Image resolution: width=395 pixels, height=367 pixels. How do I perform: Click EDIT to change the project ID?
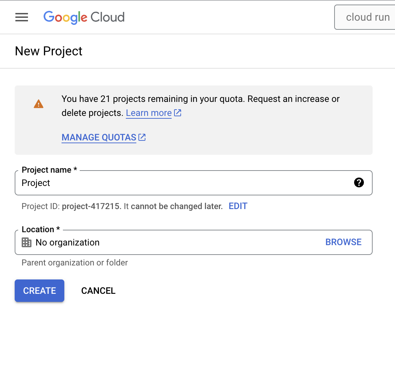tap(238, 206)
